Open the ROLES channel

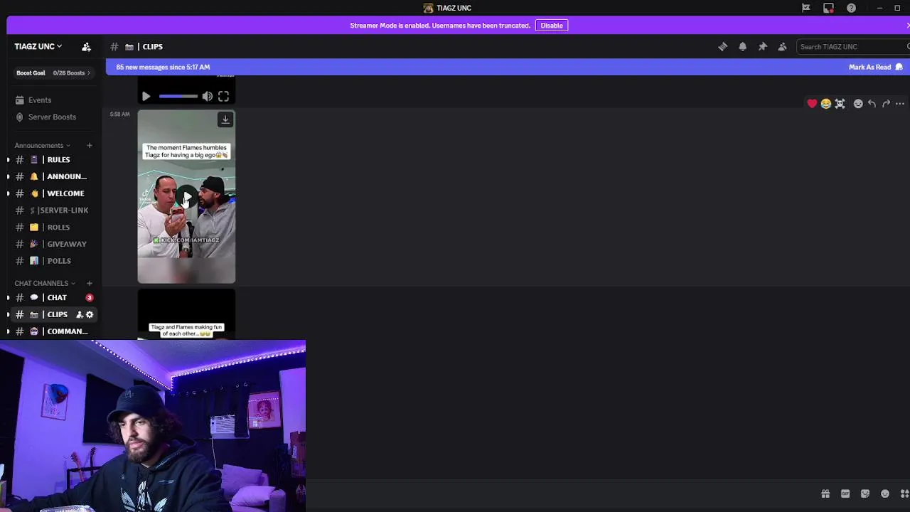click(53, 227)
